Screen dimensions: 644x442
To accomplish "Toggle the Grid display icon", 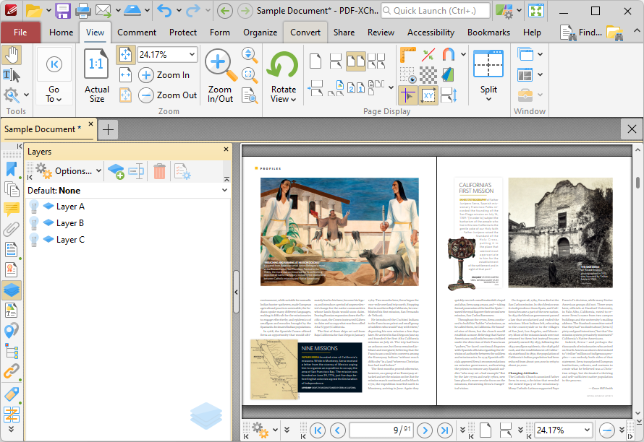I will click(408, 75).
